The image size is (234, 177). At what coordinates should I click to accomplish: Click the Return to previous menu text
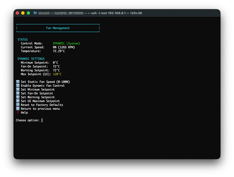point(40,109)
